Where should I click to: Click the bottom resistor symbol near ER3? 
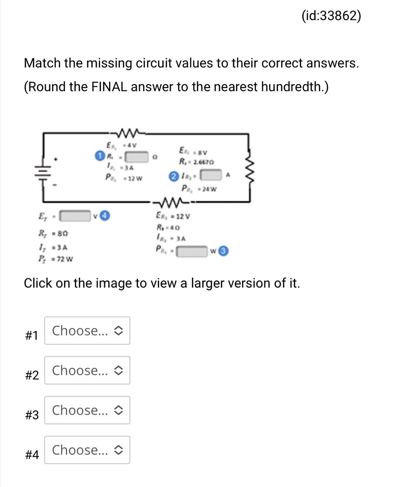pyautogui.click(x=172, y=201)
